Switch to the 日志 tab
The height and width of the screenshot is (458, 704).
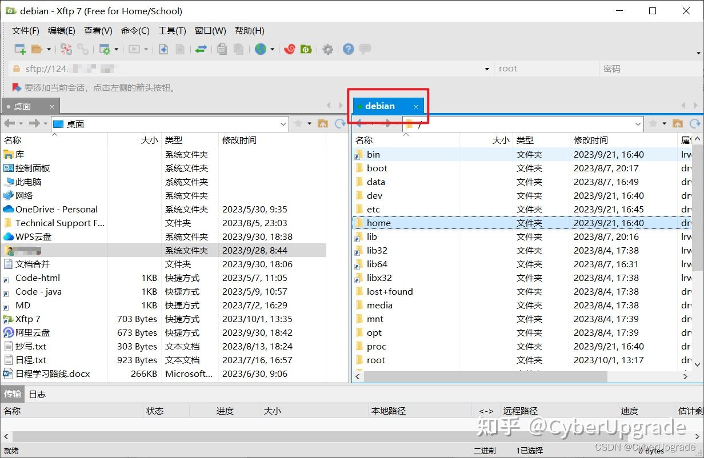[37, 393]
